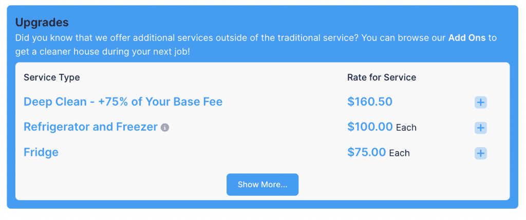Screen dimensions: 526x220
Task: Add the Fridge service using plus icon
Action: point(480,153)
